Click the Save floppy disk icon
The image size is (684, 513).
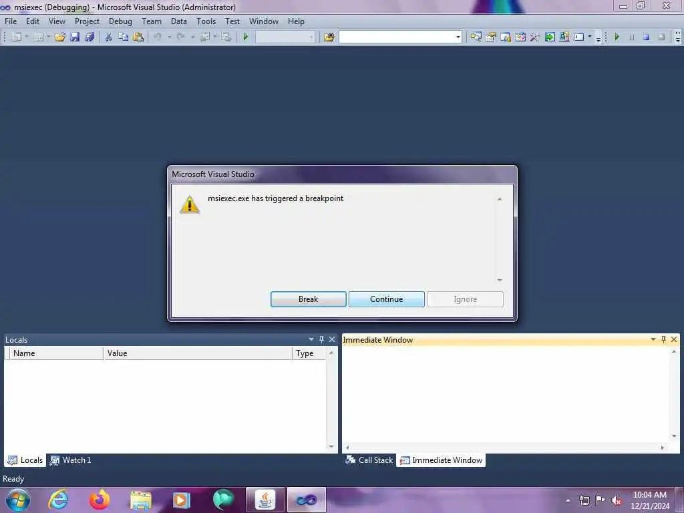click(x=75, y=37)
